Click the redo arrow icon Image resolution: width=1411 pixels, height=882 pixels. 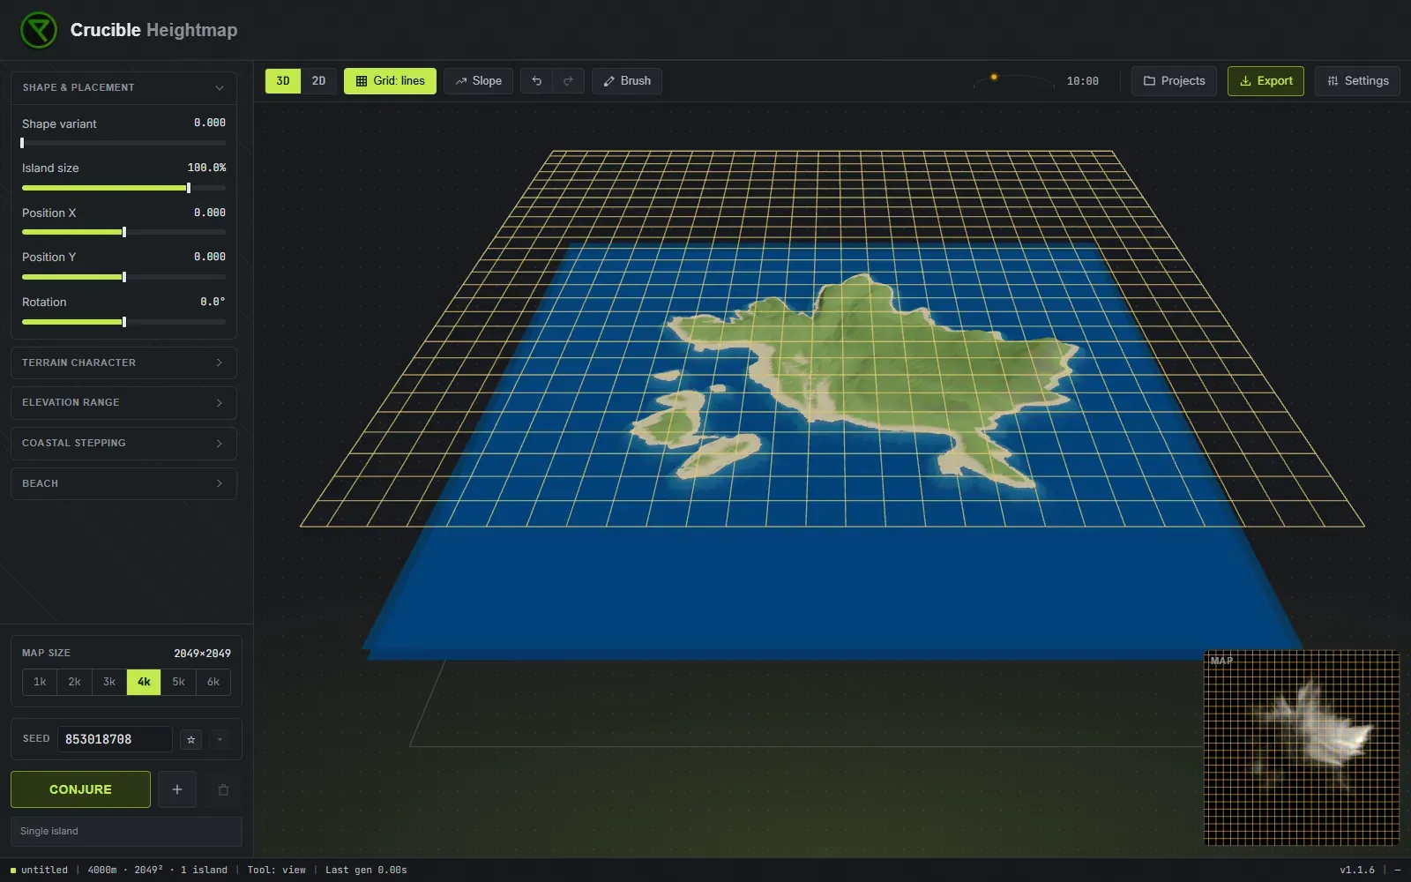568,81
